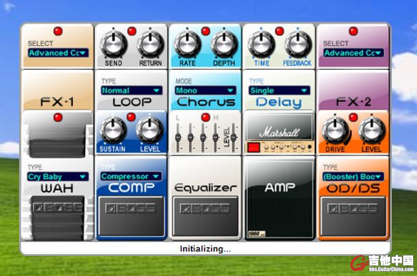The width and height of the screenshot is (417, 276).
Task: Click the BOSS logo on WAH treadle
Action: (x=58, y=208)
